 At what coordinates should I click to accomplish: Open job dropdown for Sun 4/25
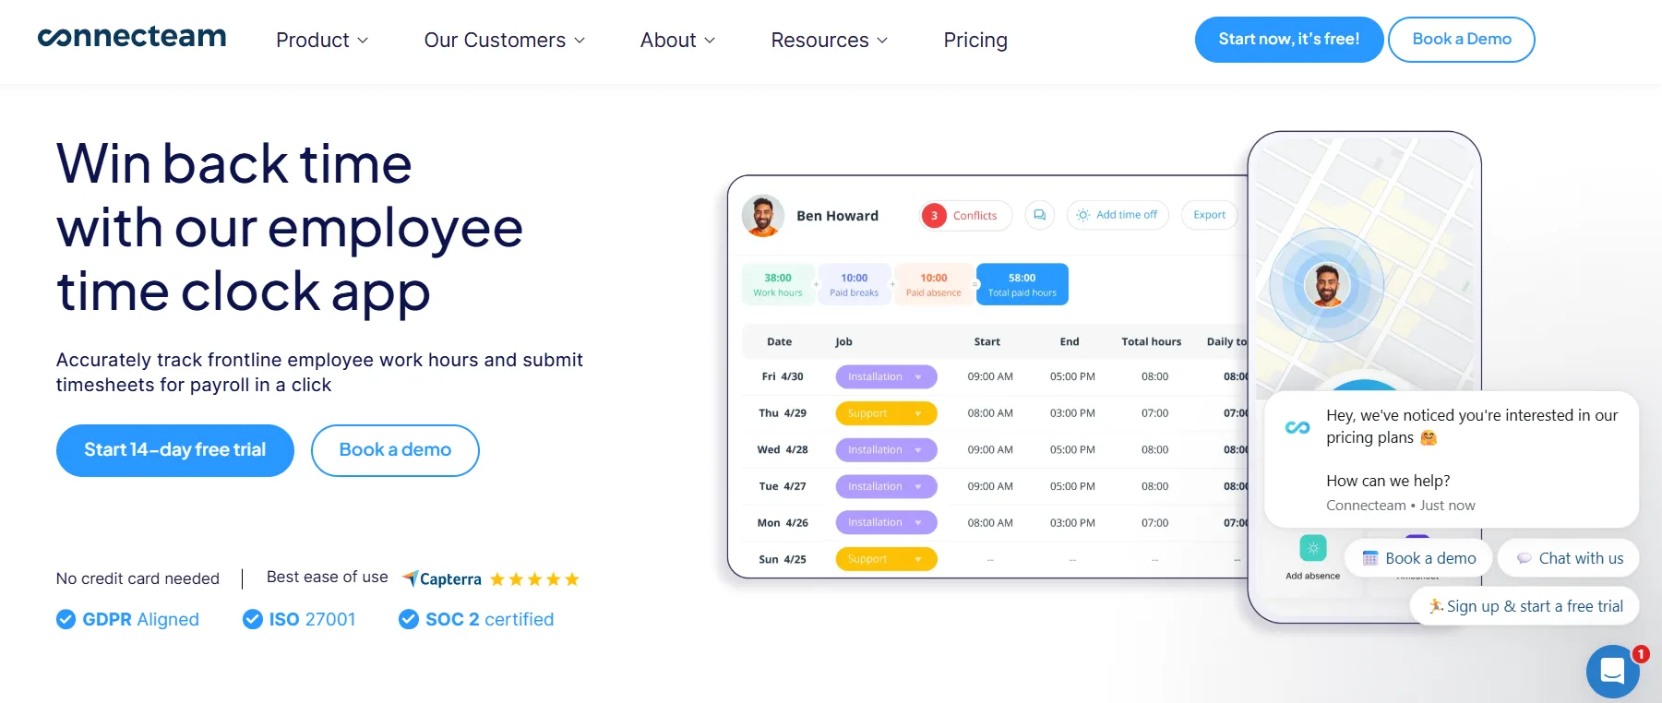(886, 559)
